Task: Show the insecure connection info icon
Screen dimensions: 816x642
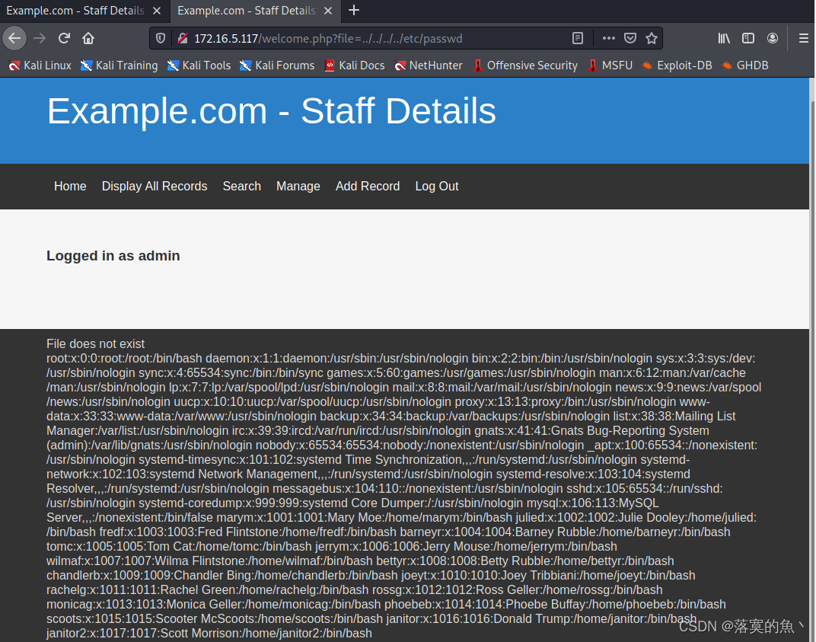Action: (182, 38)
